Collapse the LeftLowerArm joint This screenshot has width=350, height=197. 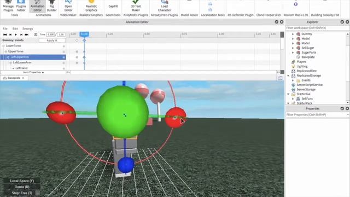[x=11, y=62]
